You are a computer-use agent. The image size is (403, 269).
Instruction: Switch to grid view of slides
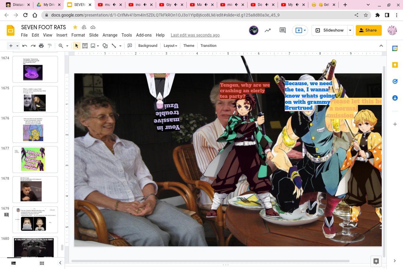(x=42, y=263)
